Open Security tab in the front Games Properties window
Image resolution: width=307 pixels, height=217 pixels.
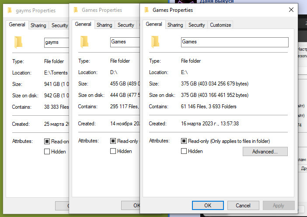[x=196, y=25]
